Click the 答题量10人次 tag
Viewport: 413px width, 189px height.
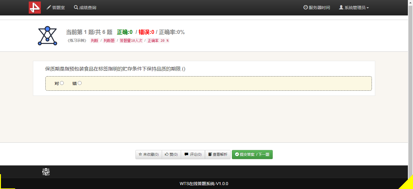coord(131,41)
